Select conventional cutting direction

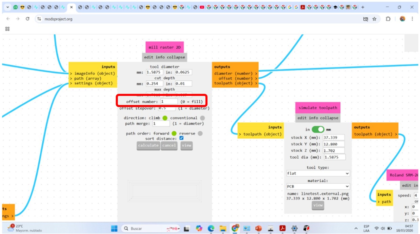click(x=202, y=118)
